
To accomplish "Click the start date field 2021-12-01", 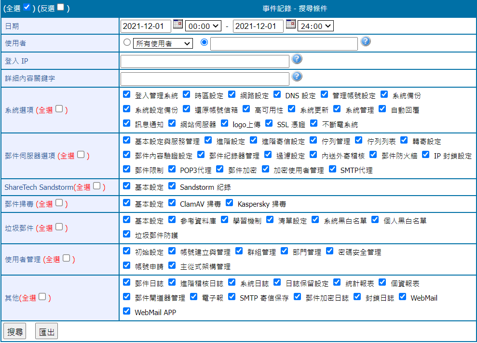I will (146, 26).
